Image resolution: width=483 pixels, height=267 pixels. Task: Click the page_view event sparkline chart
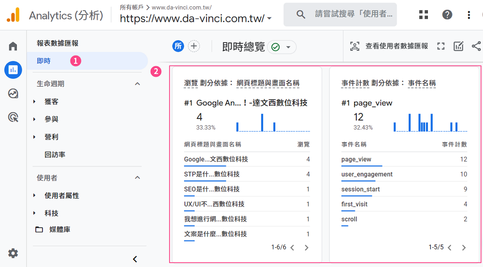pyautogui.click(x=430, y=122)
